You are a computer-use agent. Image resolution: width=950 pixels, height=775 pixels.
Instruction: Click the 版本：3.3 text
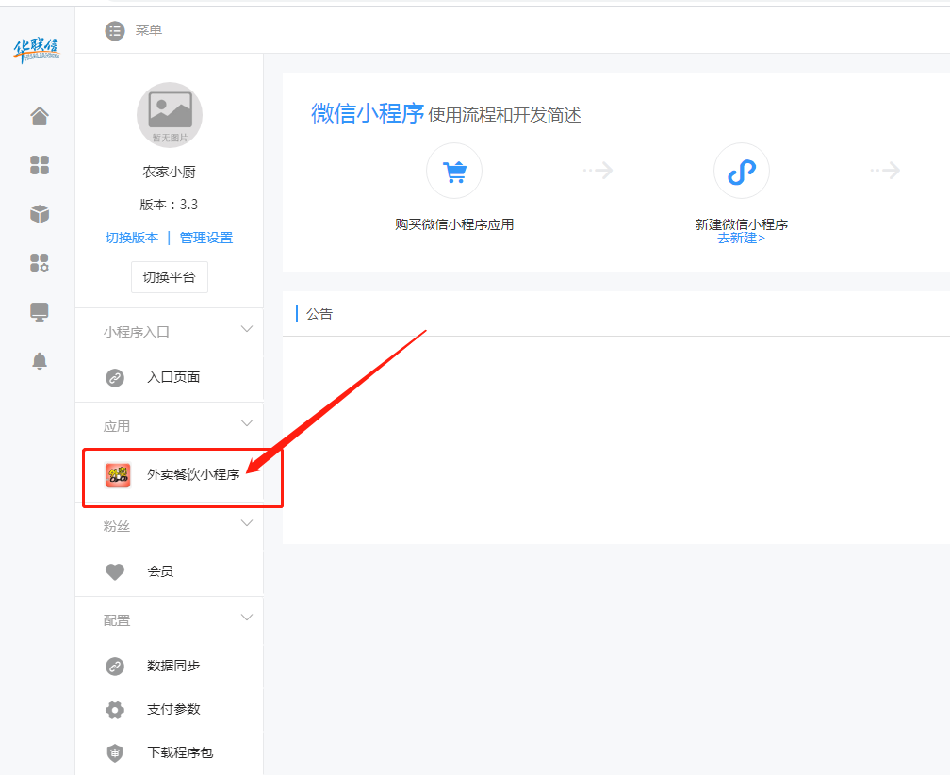pos(169,205)
